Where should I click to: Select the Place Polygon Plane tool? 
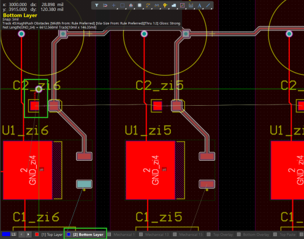(173, 6)
